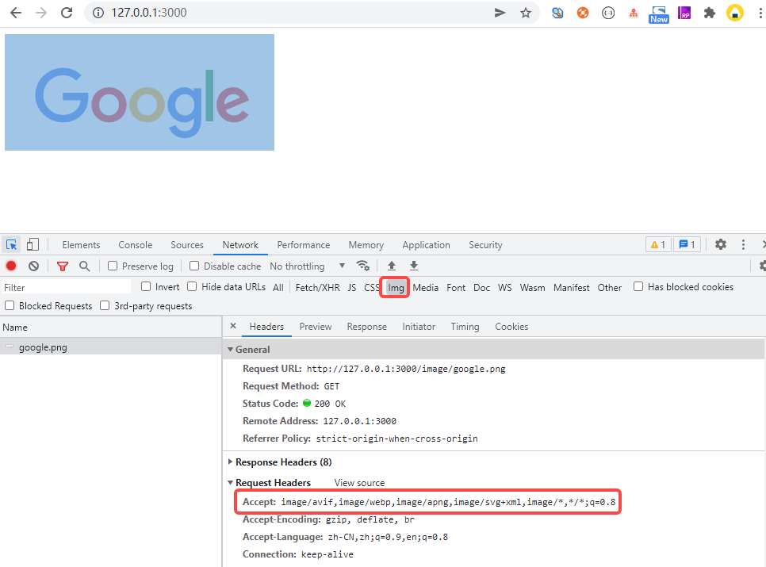Toggle Blocked Requests checkbox
Viewport: 766px width, 567px height.
pyautogui.click(x=10, y=306)
